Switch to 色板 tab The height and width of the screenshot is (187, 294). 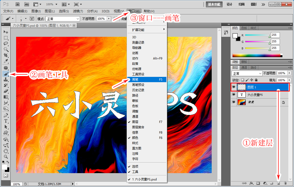(244, 28)
